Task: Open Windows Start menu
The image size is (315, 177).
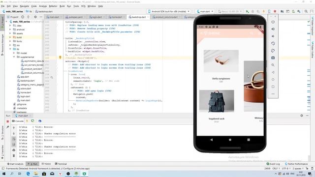Action: [x=4, y=174]
